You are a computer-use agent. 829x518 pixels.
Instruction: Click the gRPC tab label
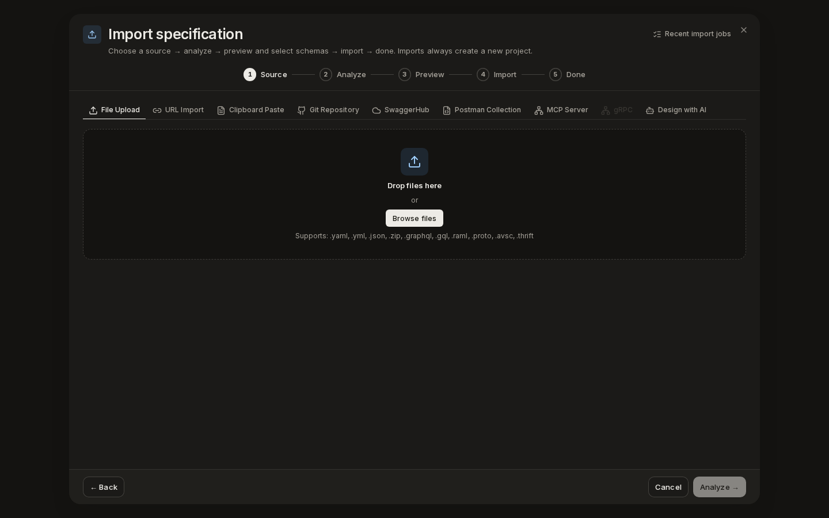[623, 110]
